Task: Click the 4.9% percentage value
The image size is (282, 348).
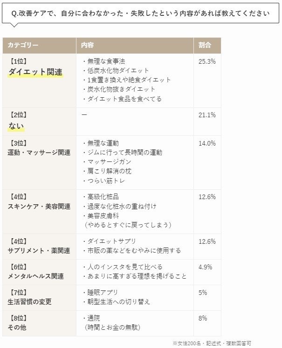Action: tap(206, 267)
